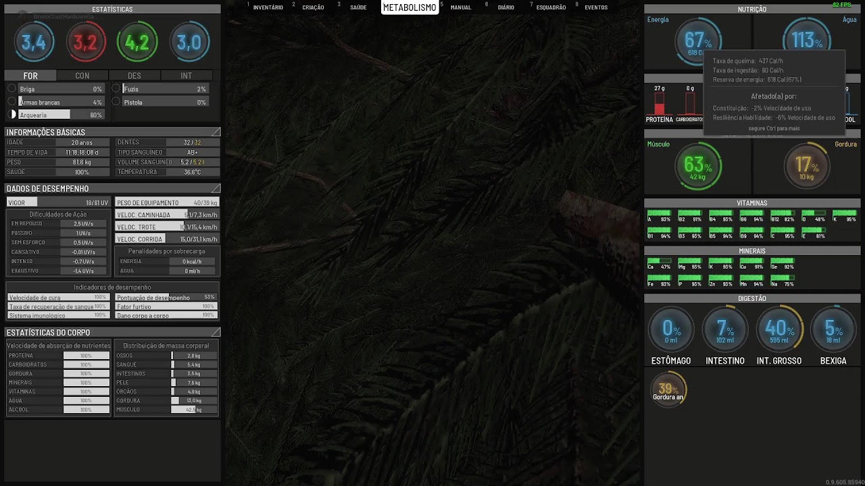Click the Sistema imunológico indicator bar
Image resolution: width=865 pixels, height=486 pixels.
pyautogui.click(x=58, y=315)
